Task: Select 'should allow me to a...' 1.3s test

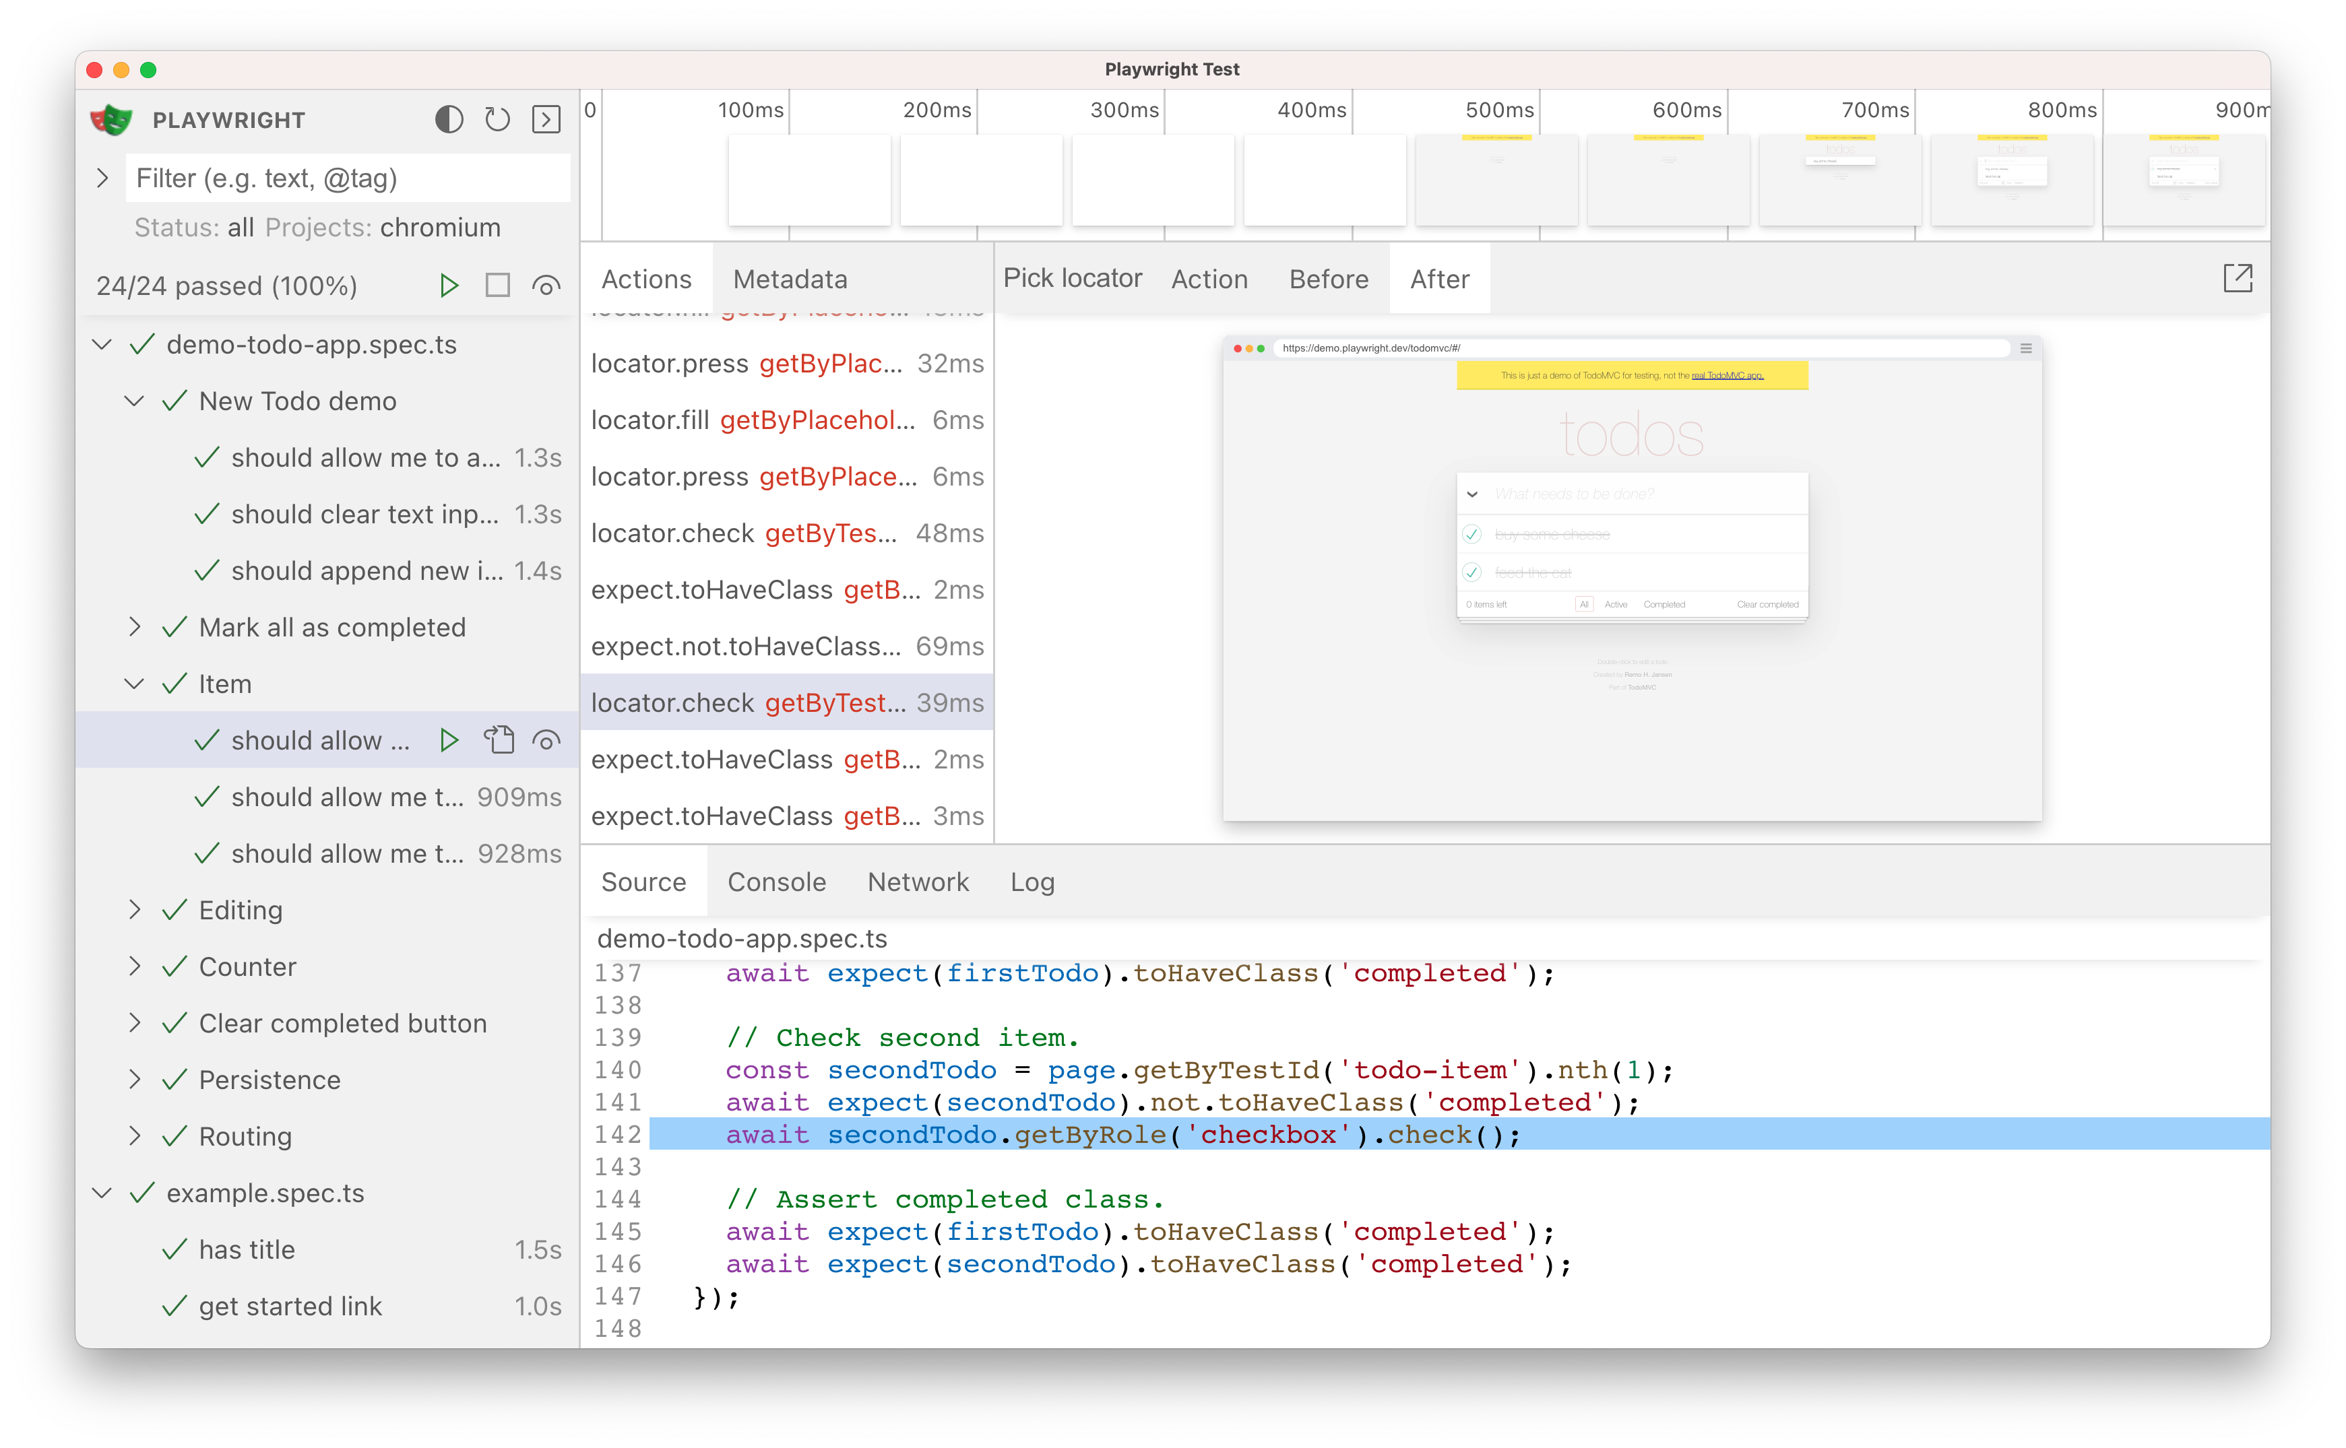Action: pyautogui.click(x=327, y=458)
